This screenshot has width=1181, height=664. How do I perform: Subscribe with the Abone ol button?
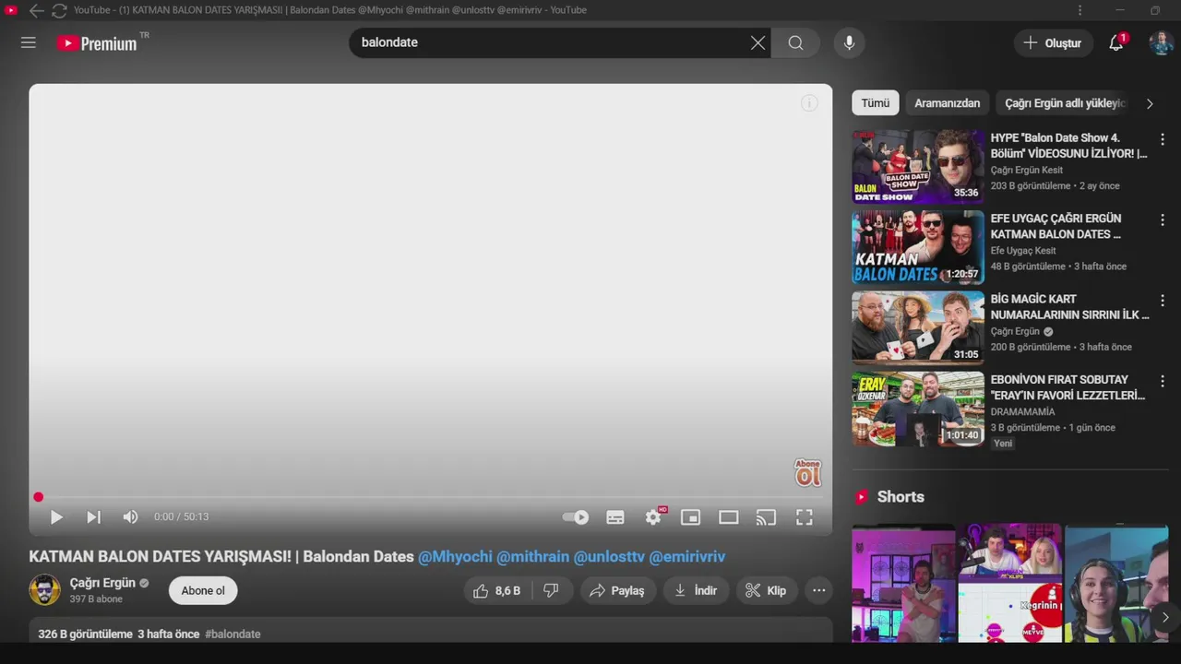point(203,591)
